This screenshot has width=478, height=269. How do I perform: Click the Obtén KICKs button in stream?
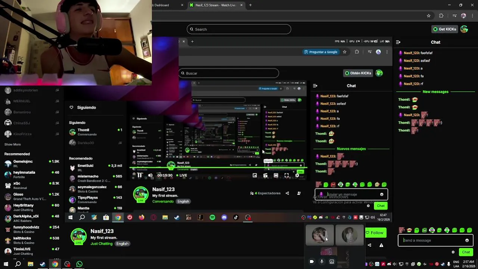[x=358, y=73]
